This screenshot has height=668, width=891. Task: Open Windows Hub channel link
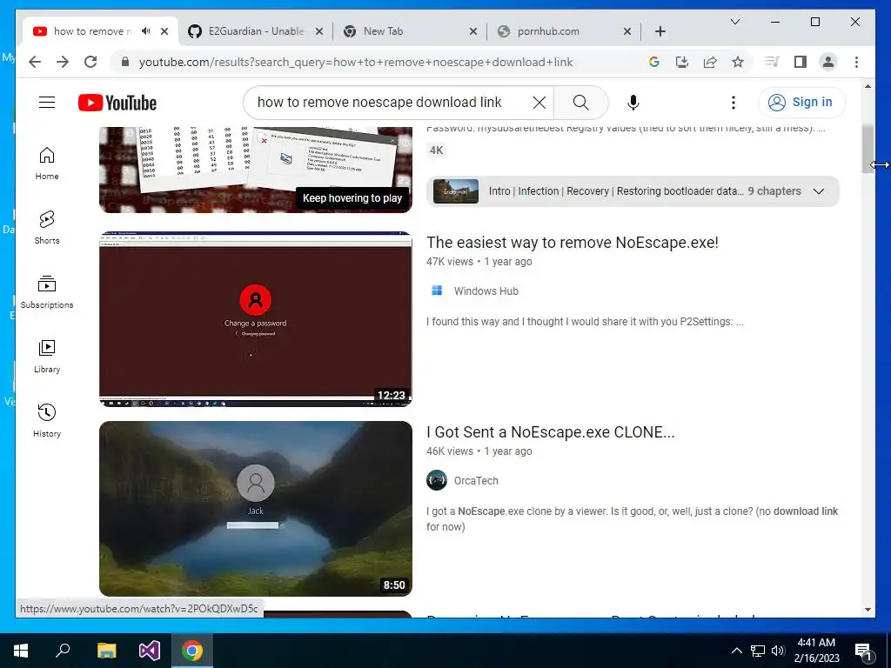point(486,291)
